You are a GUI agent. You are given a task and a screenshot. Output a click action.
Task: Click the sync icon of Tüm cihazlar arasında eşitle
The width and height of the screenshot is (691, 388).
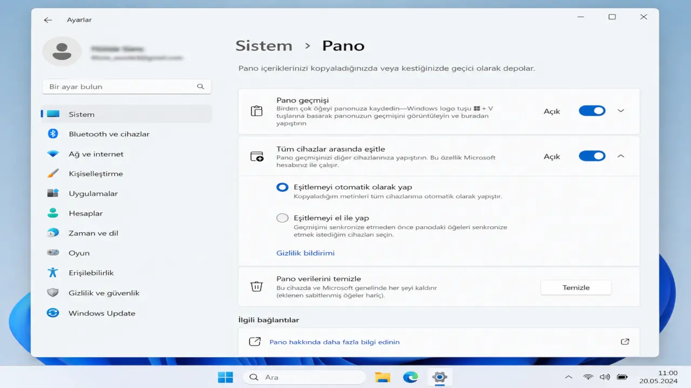click(x=256, y=156)
